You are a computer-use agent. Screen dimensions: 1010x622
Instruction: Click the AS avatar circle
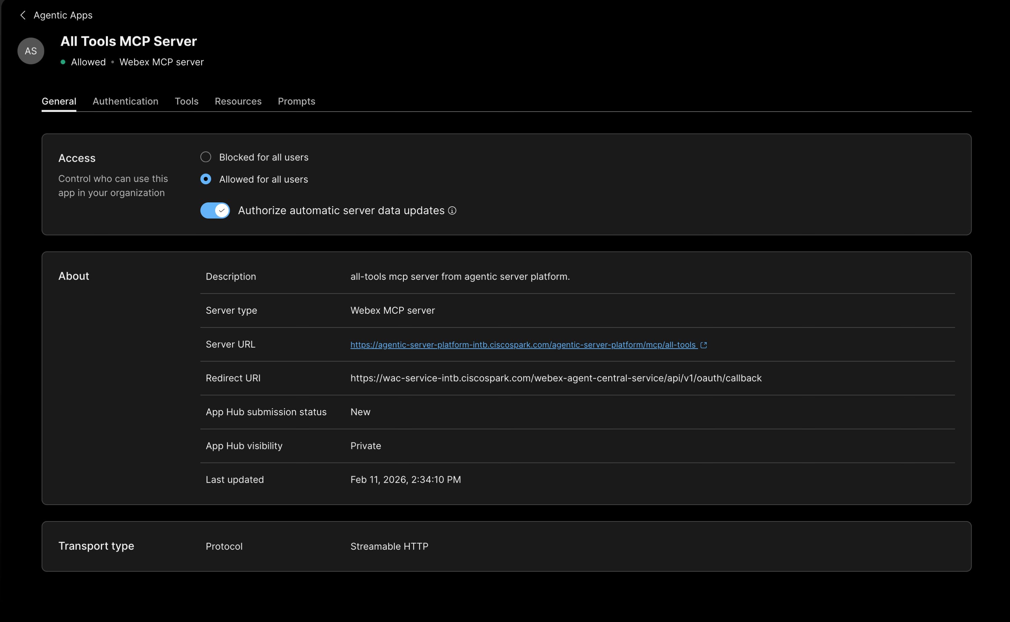pos(31,51)
